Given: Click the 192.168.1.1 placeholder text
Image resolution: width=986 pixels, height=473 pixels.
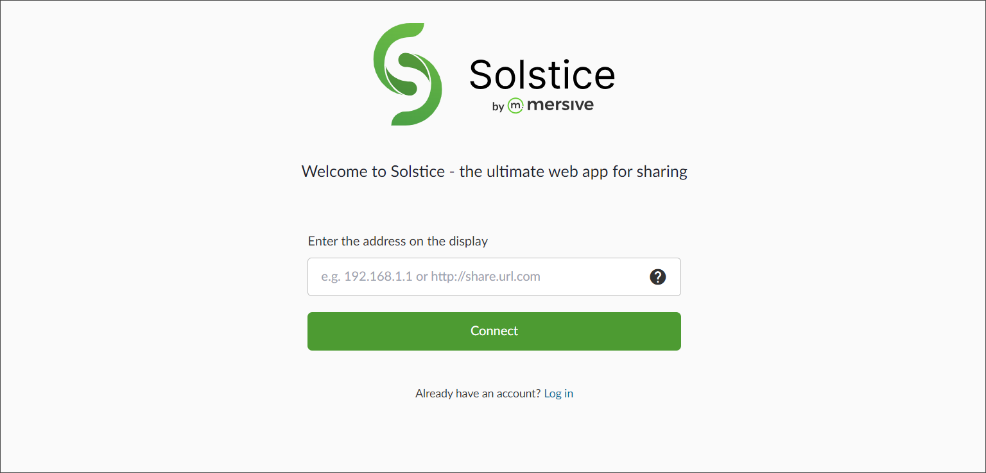Looking at the screenshot, I should pos(378,277).
